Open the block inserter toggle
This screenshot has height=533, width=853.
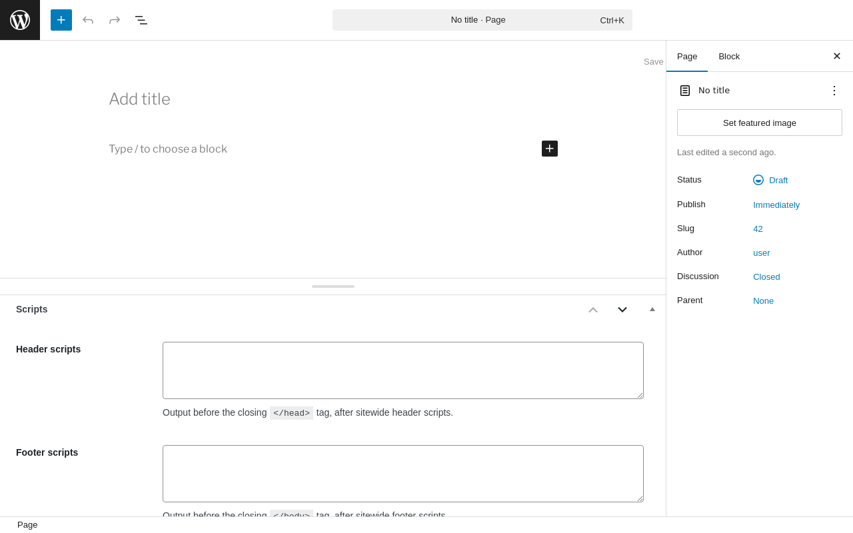pyautogui.click(x=61, y=20)
